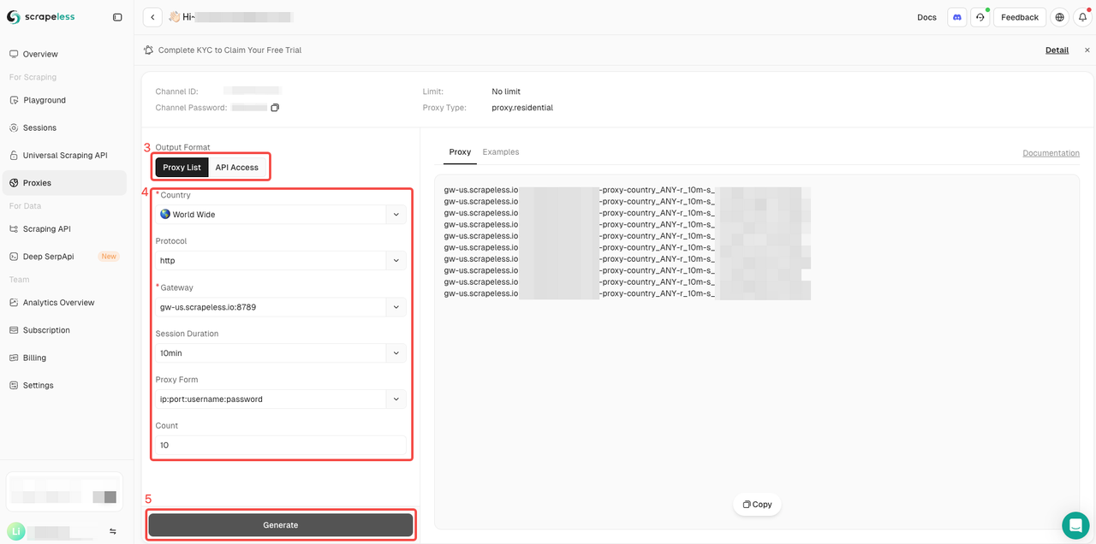Viewport: 1096px width, 544px height.
Task: Open notifications bell icon
Action: (1082, 17)
